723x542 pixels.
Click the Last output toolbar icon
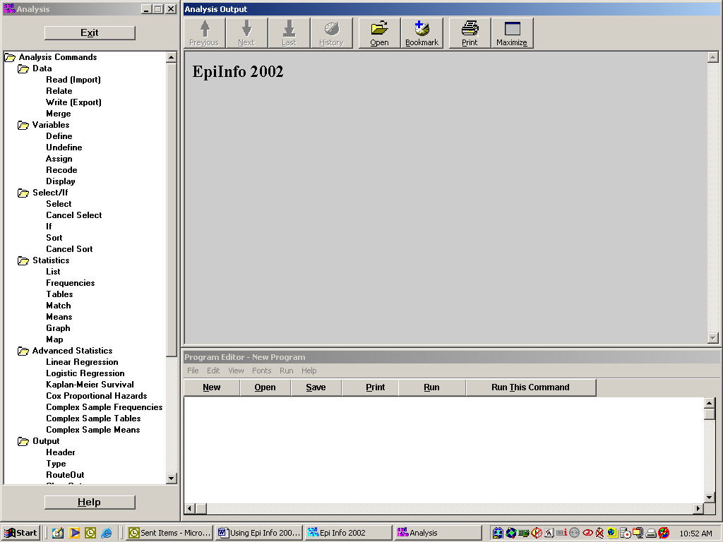[289, 32]
